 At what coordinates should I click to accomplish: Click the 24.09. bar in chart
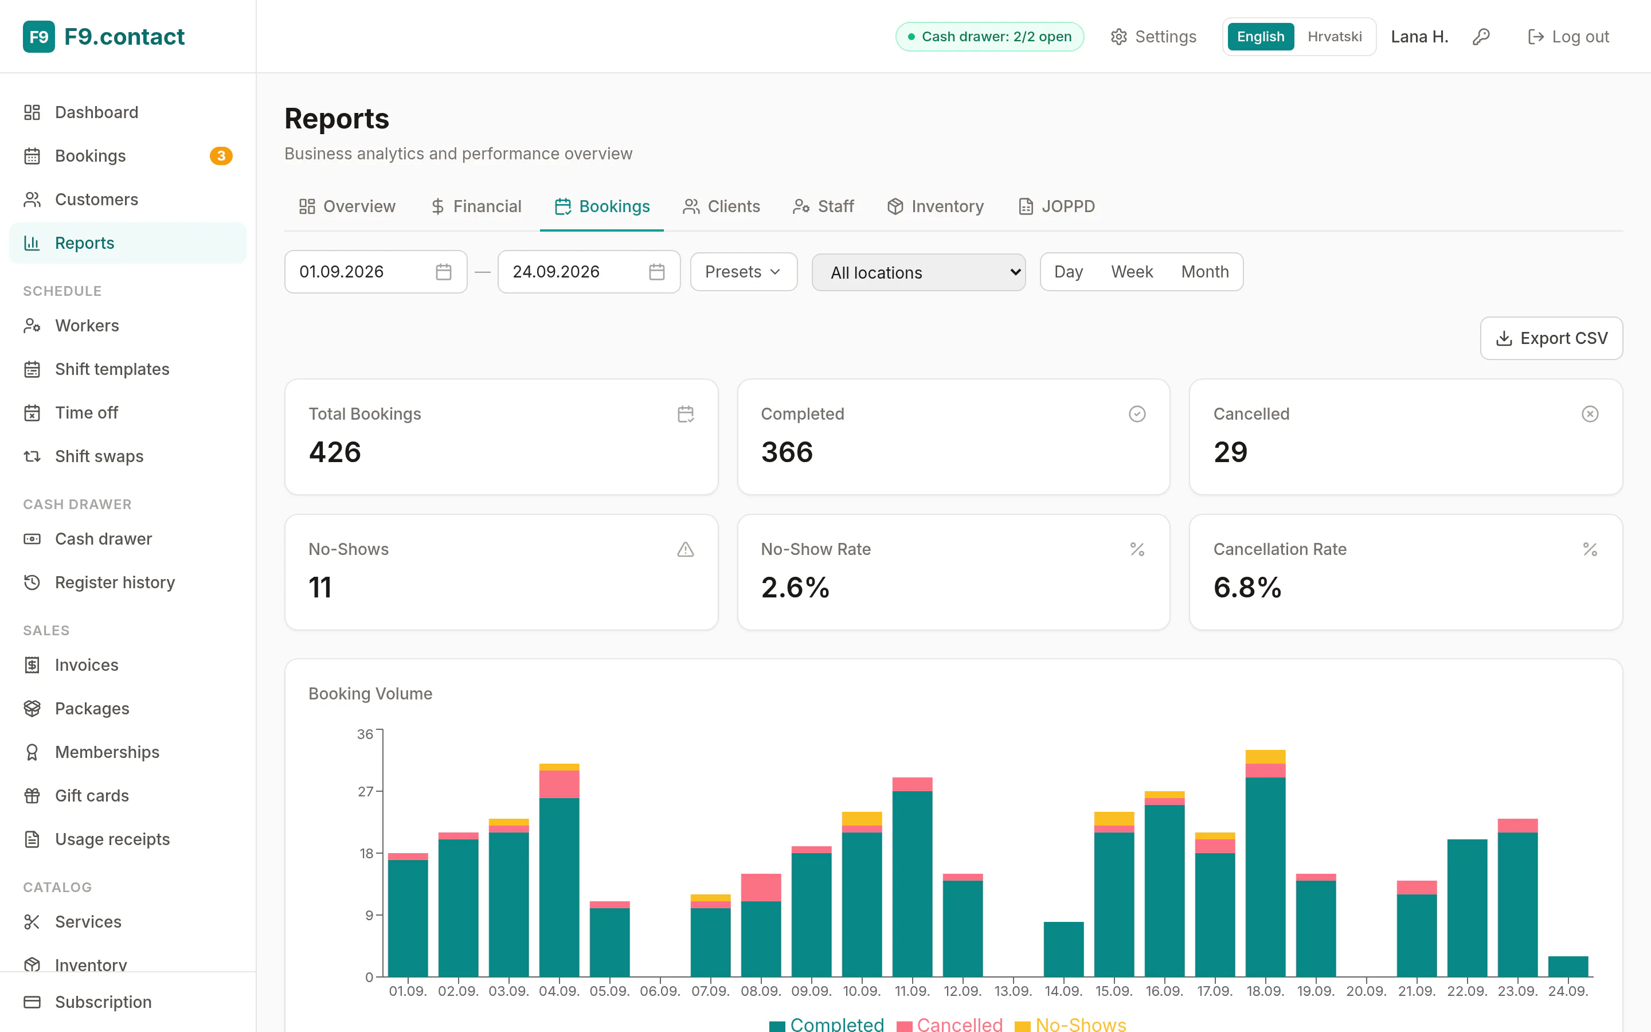pyautogui.click(x=1568, y=967)
